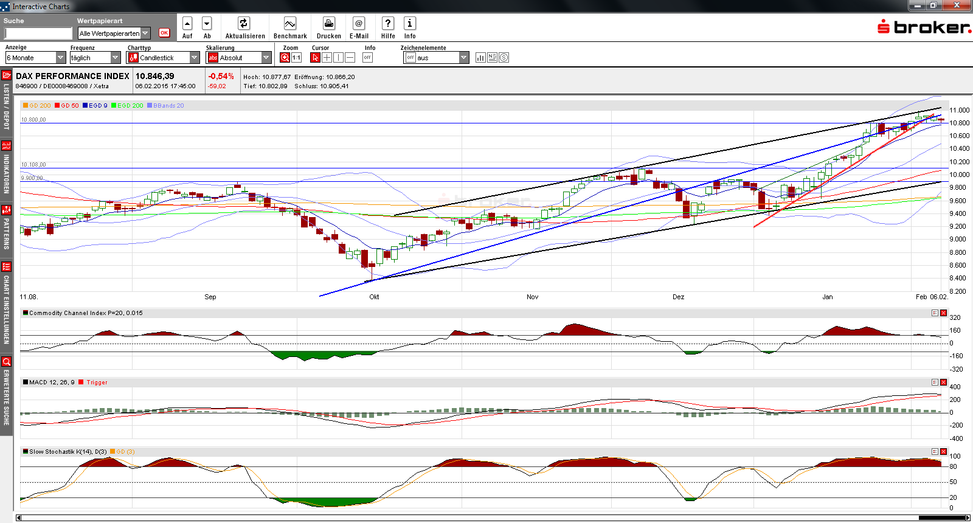Open the Zeichenelemente dropdown

pos(464,58)
